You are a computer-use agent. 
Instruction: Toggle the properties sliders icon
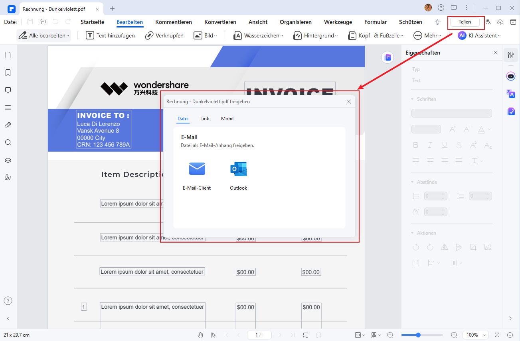(x=511, y=55)
